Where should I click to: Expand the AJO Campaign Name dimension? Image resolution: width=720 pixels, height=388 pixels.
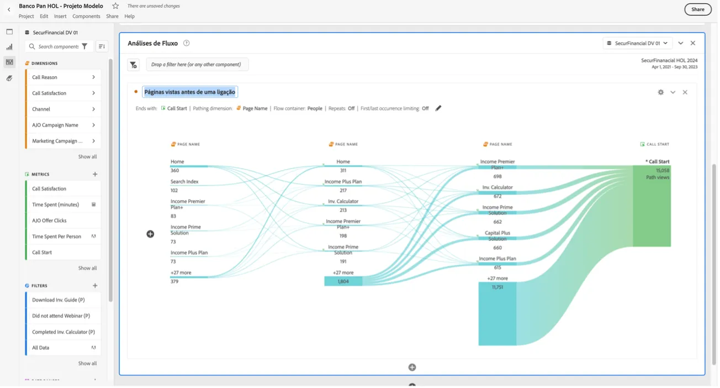point(93,125)
